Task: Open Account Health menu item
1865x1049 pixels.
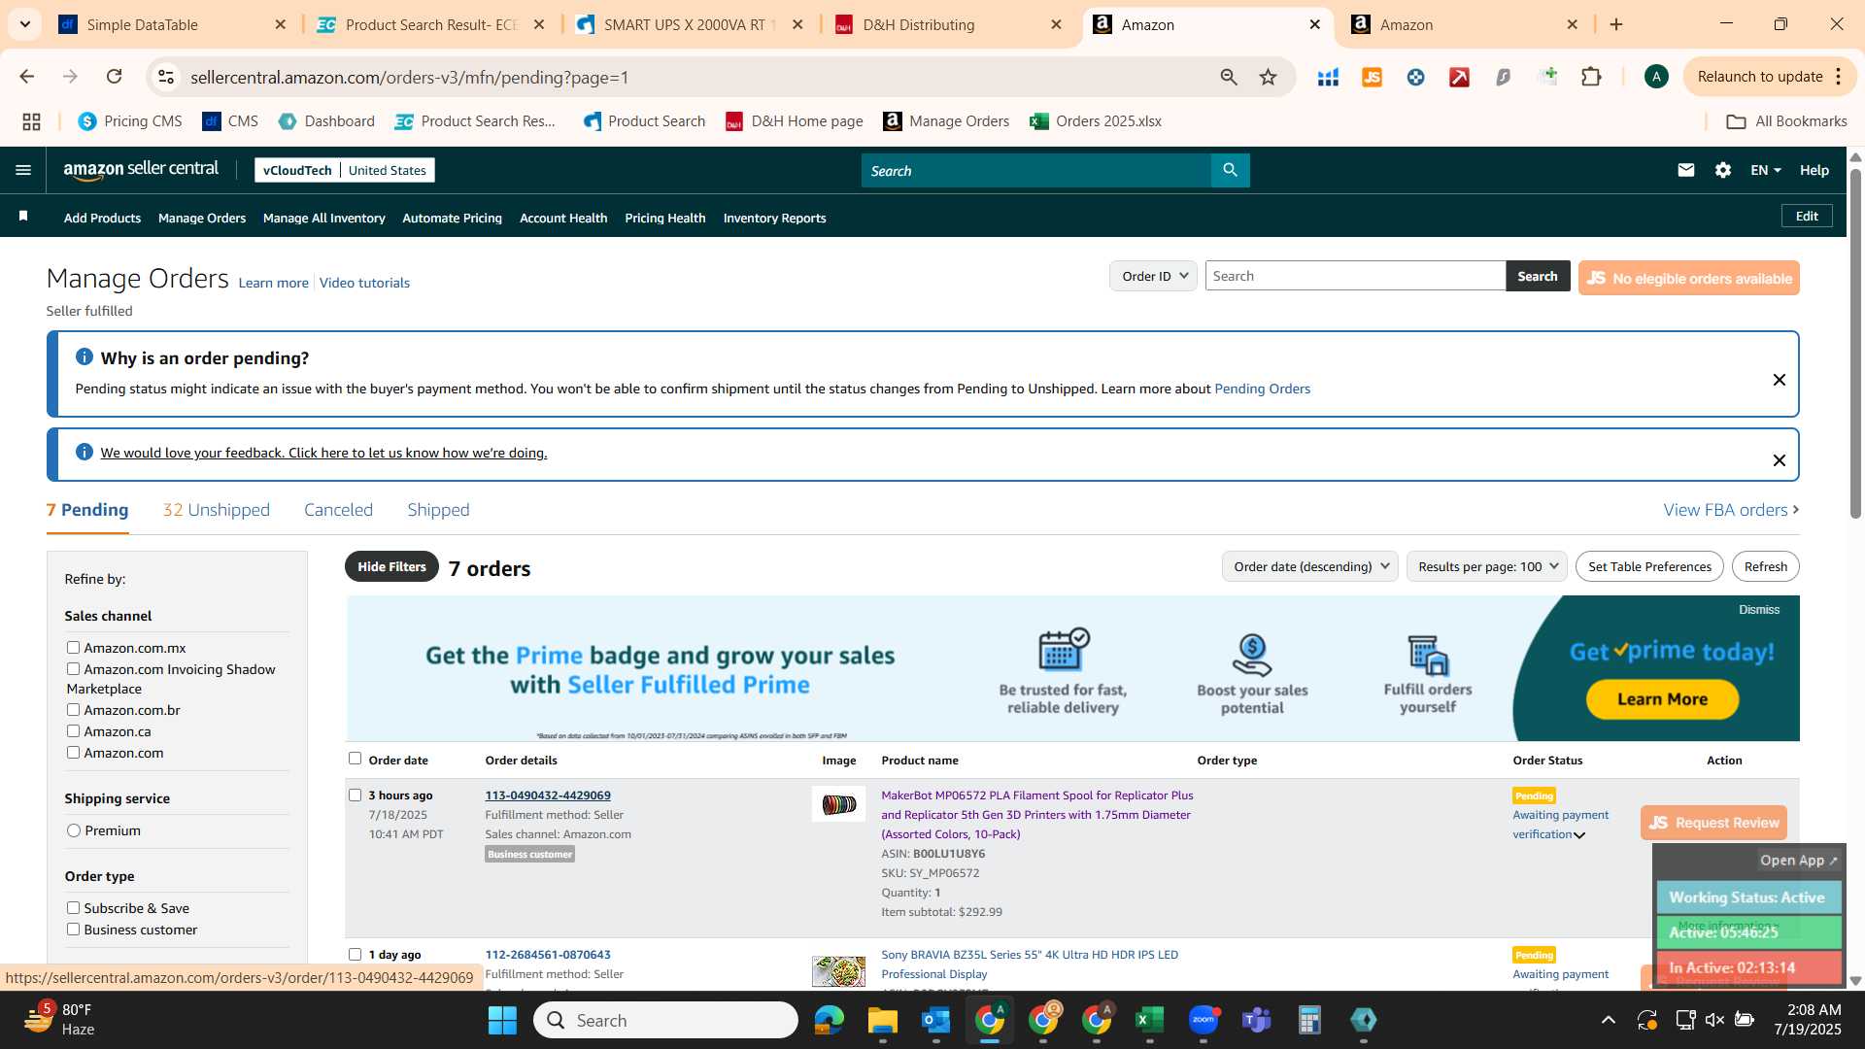Action: (x=563, y=218)
